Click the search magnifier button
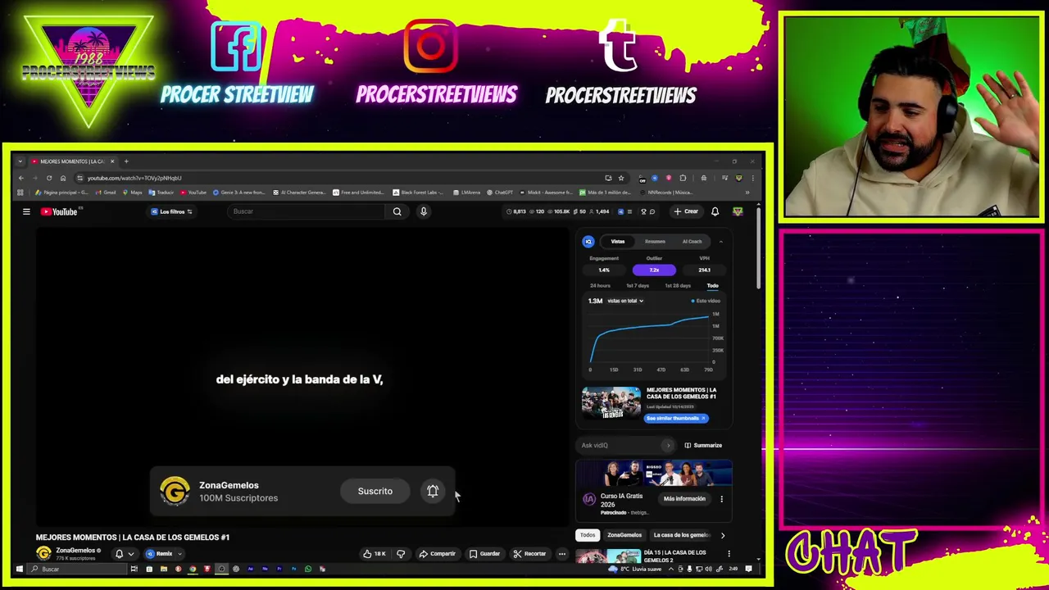Image resolution: width=1049 pixels, height=590 pixels. [x=397, y=211]
